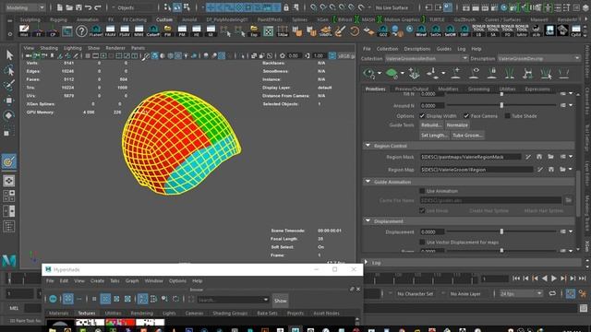Select the Select tool arrow in the Tool Box
The height and width of the screenshot is (332, 591).
(x=9, y=55)
